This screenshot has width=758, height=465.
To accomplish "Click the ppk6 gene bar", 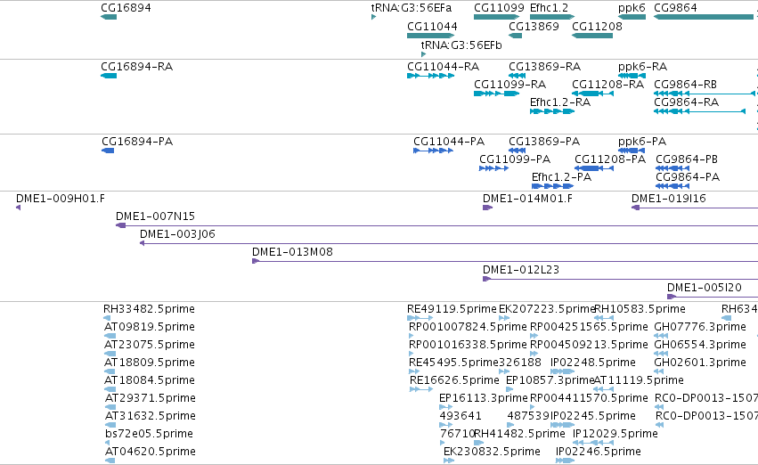I will (632, 17).
